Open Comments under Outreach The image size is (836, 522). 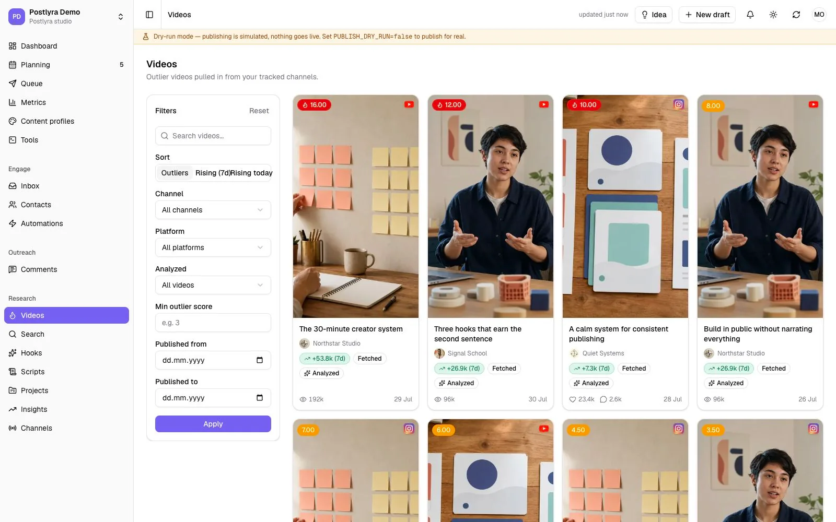tap(66, 269)
